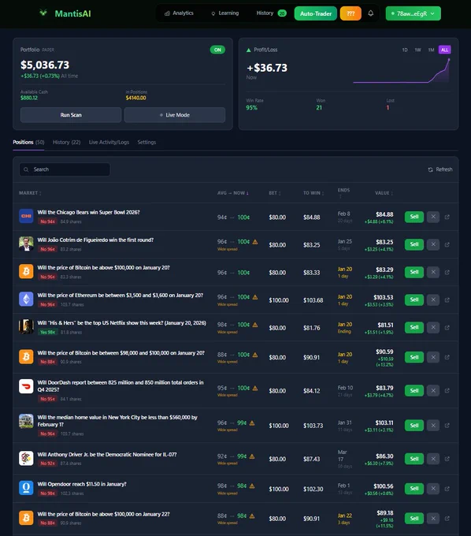Open external link for Opendoor $11.50 market

tap(447, 489)
